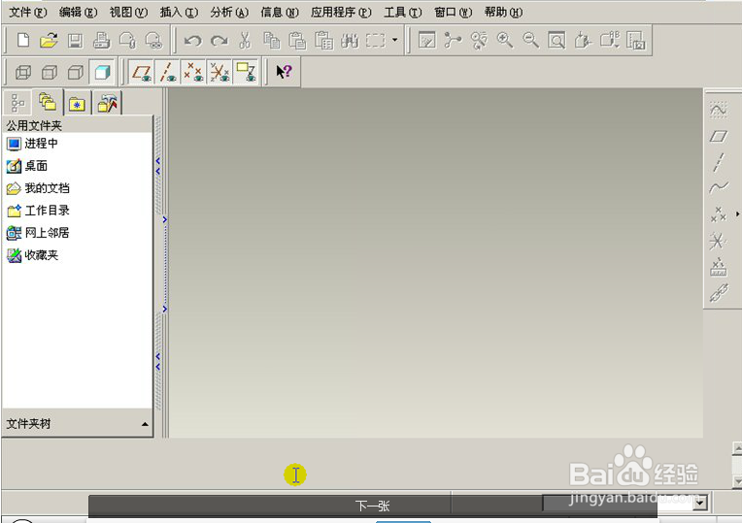Switch to the Folder Browser tab
The width and height of the screenshot is (742, 523).
tap(48, 102)
